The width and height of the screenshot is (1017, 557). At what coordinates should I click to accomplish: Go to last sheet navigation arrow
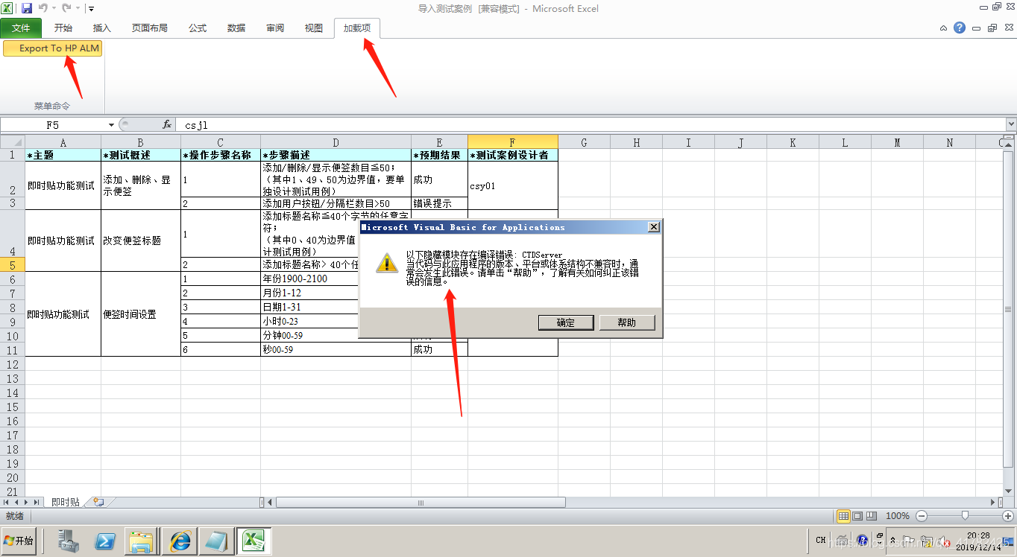point(37,503)
